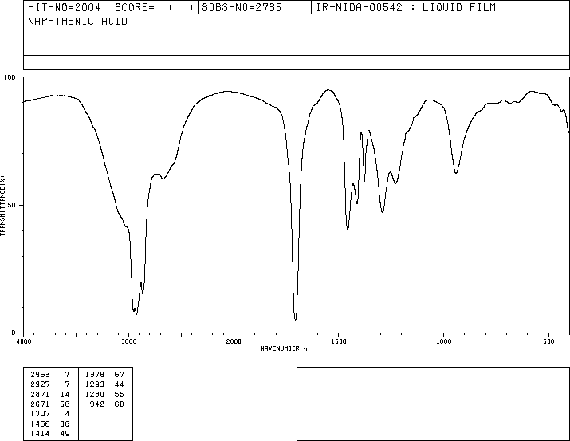Select the 50 transmittance axis label
Screen dimensions: 570x441
click(x=13, y=205)
